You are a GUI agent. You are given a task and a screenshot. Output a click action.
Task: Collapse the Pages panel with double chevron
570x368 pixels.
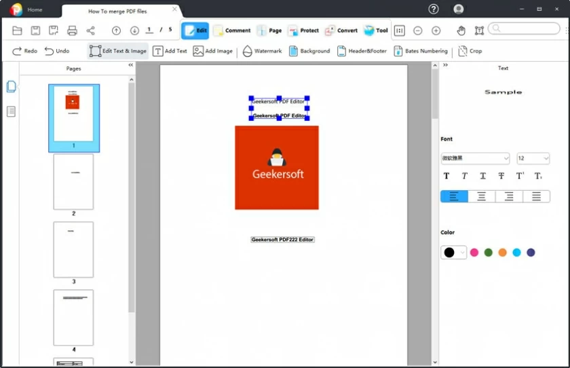tap(130, 65)
